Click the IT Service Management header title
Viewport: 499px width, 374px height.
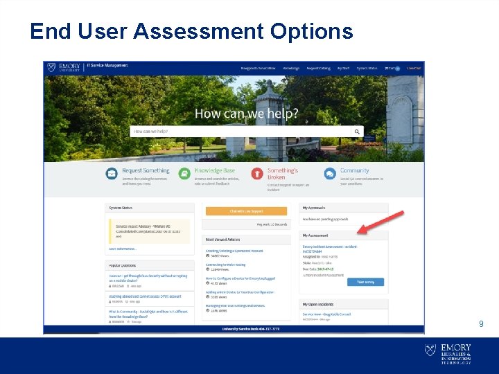107,66
